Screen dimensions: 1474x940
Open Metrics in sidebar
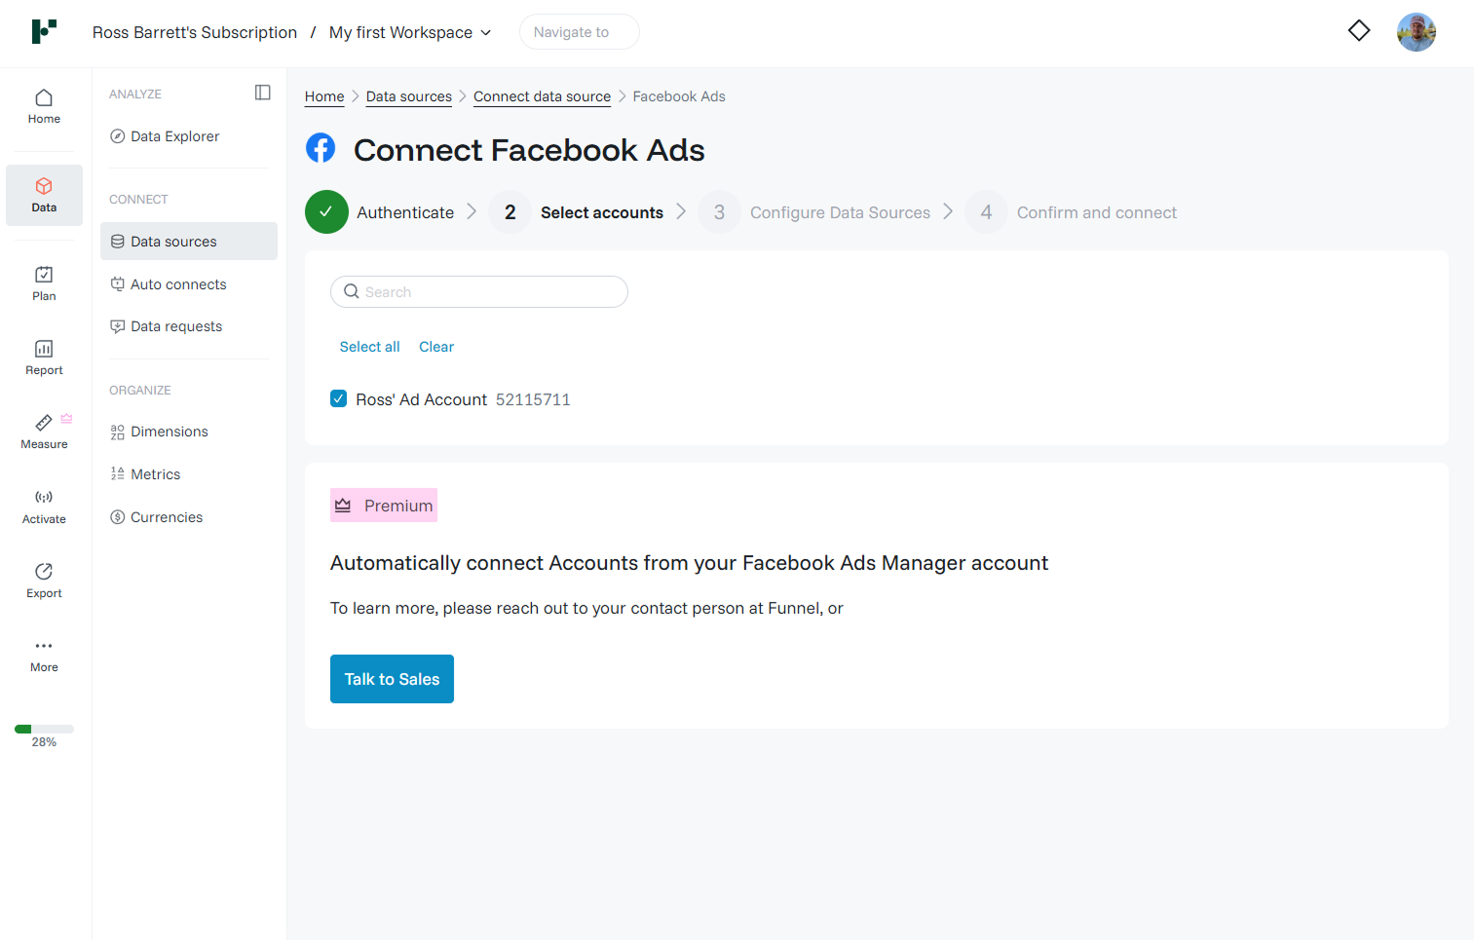pos(189,474)
